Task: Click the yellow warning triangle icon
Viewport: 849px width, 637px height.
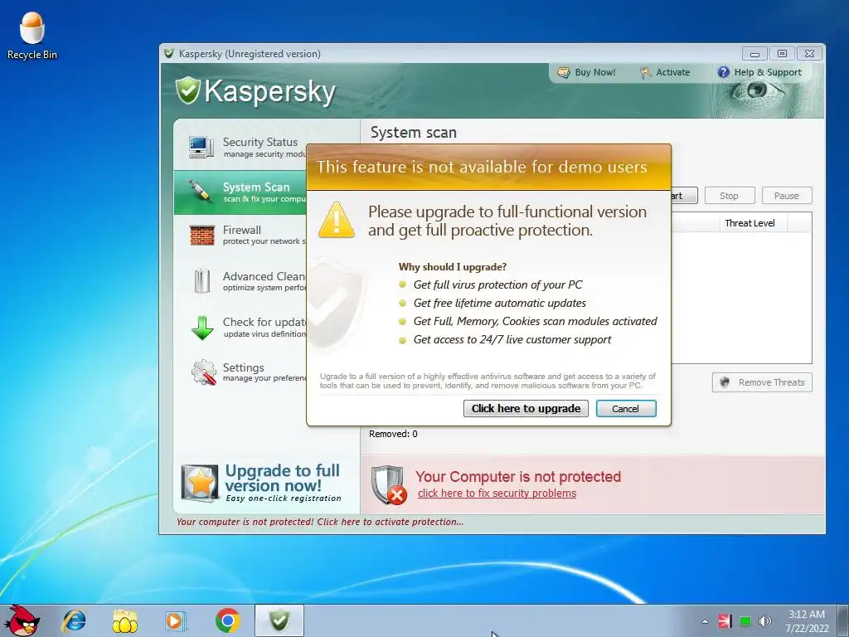Action: [337, 220]
